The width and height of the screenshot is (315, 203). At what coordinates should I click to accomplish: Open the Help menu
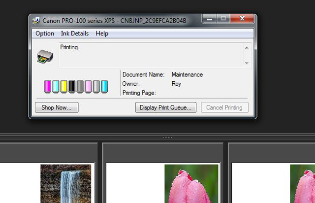[102, 34]
